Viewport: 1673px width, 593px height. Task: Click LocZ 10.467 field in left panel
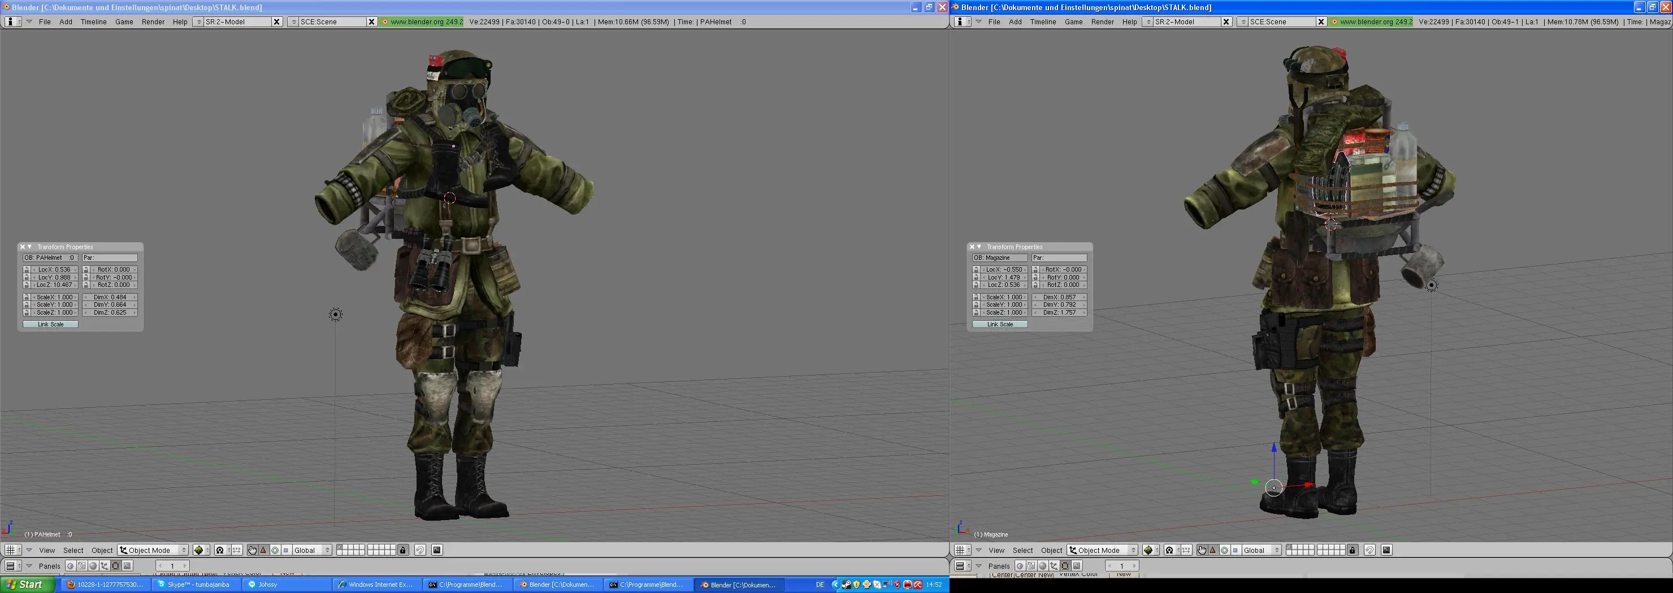coord(55,285)
